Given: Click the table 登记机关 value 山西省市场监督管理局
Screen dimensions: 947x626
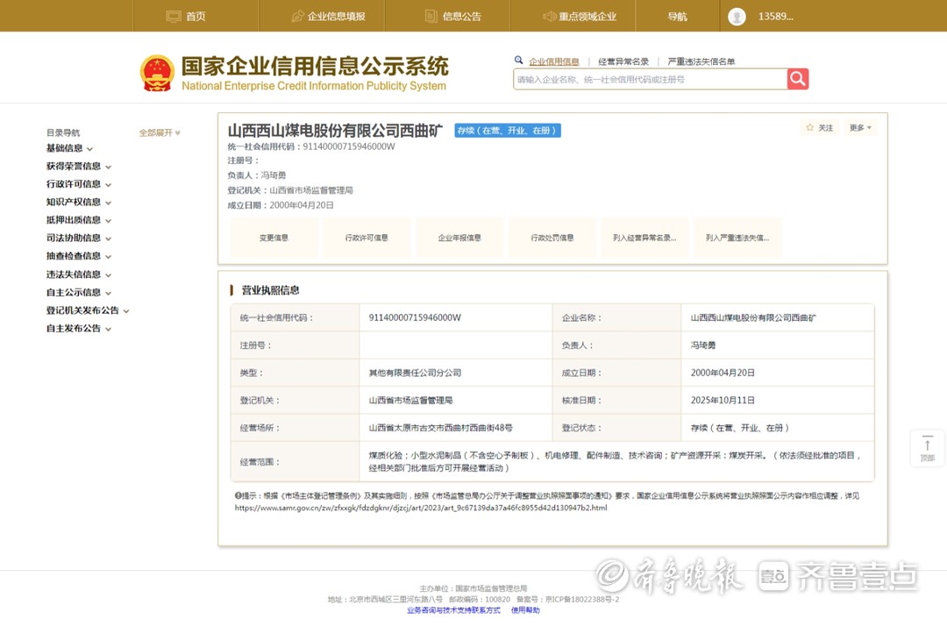Looking at the screenshot, I should [x=410, y=400].
